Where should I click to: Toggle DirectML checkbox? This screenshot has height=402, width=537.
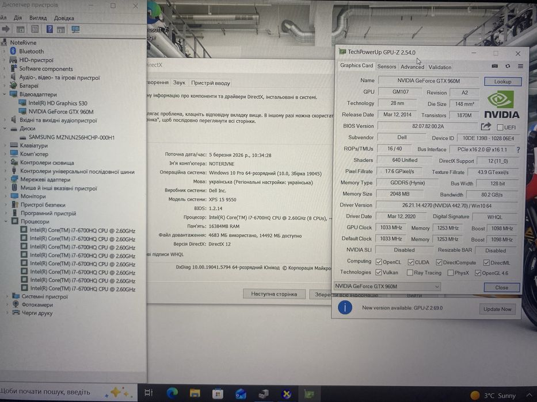coord(486,262)
